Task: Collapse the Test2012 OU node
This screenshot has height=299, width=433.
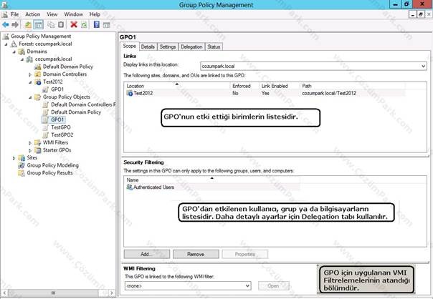Action: (30, 82)
